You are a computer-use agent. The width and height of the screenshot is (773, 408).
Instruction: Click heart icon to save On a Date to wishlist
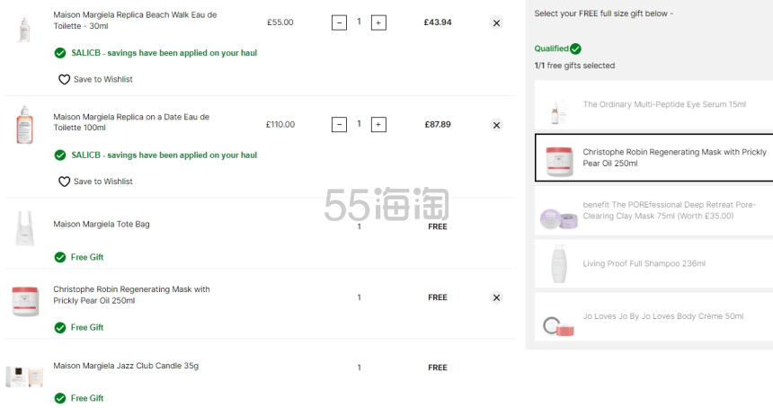[64, 182]
